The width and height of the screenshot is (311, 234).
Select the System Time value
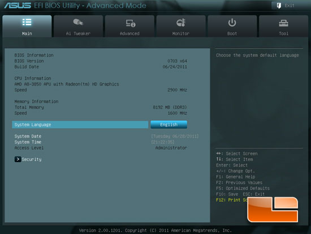(x=163, y=142)
